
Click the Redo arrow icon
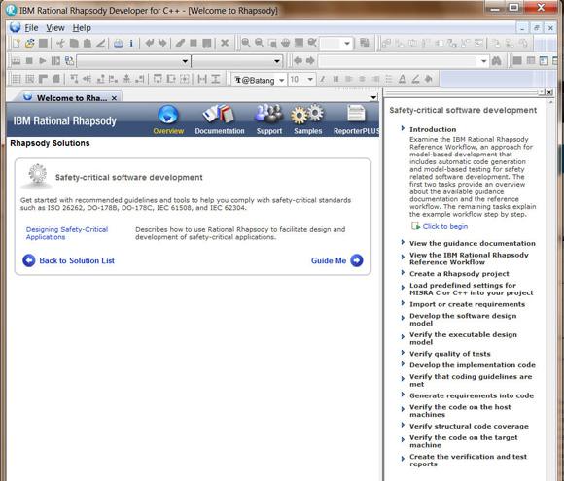(x=162, y=43)
